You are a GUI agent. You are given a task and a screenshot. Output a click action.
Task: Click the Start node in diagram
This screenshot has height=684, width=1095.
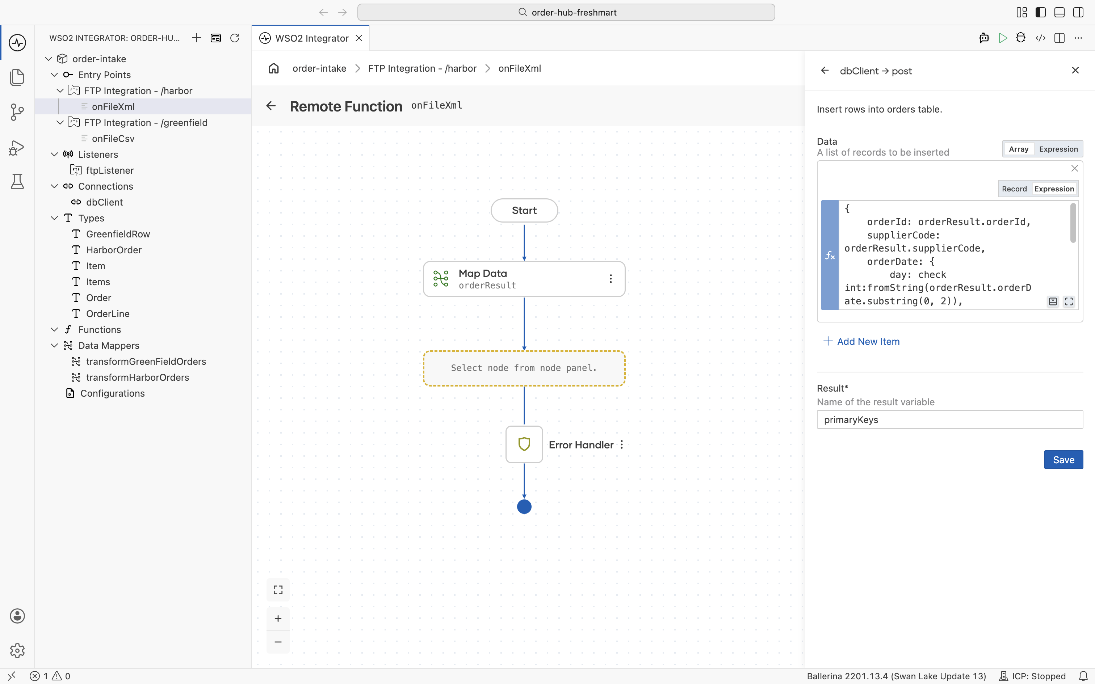[x=524, y=210]
